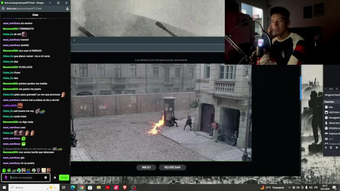Click message 'uh se pudrio'
This screenshot has height=191, width=340.
(x=28, y=163)
